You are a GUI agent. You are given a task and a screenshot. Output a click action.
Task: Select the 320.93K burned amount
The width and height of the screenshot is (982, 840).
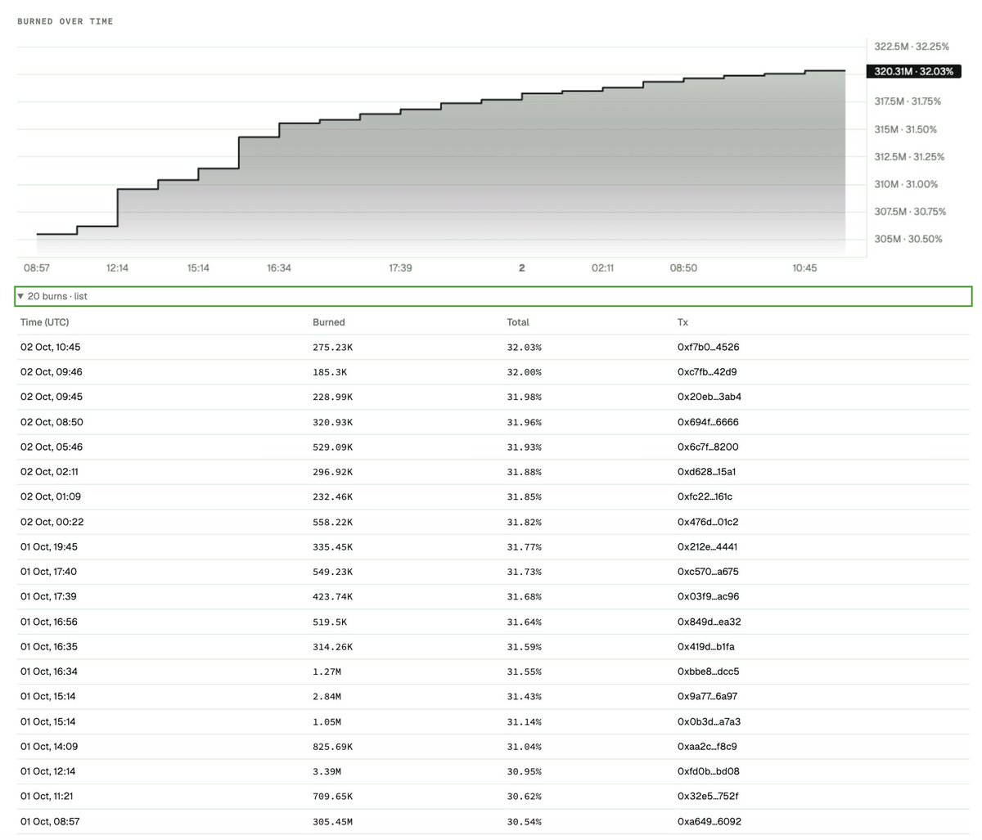coord(333,422)
